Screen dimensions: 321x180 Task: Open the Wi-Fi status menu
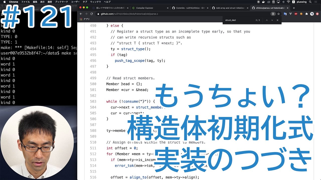coord(288,2)
